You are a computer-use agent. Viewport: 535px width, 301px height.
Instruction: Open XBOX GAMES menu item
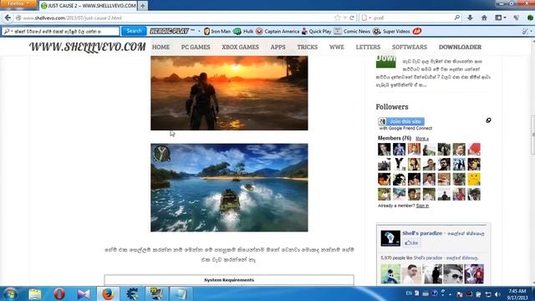tap(240, 47)
